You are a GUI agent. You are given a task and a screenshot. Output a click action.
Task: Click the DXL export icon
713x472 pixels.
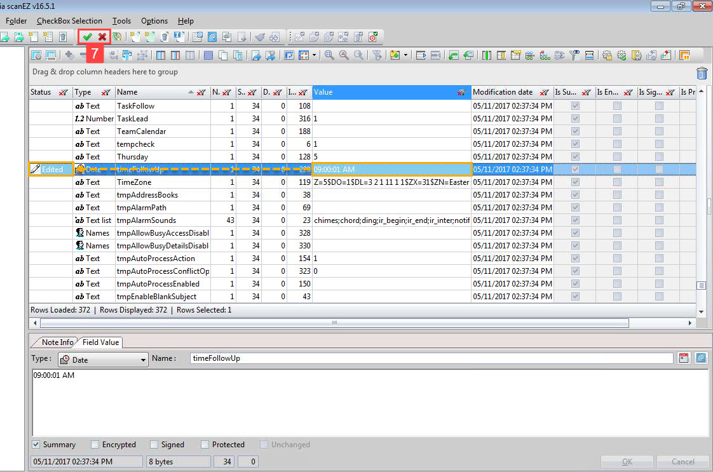pos(18,37)
